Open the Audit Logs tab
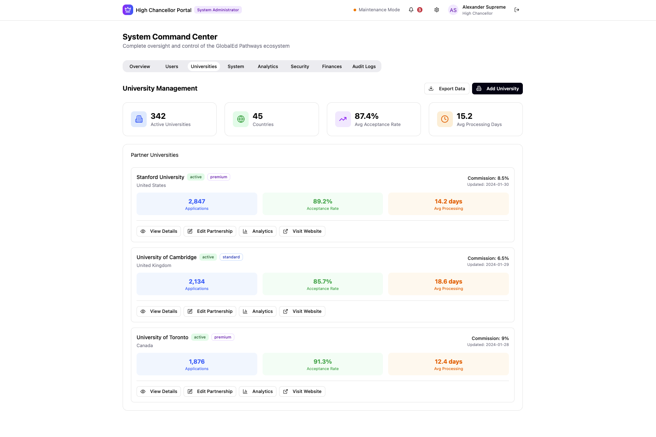Viewport: 656px width, 437px height. tap(364, 67)
